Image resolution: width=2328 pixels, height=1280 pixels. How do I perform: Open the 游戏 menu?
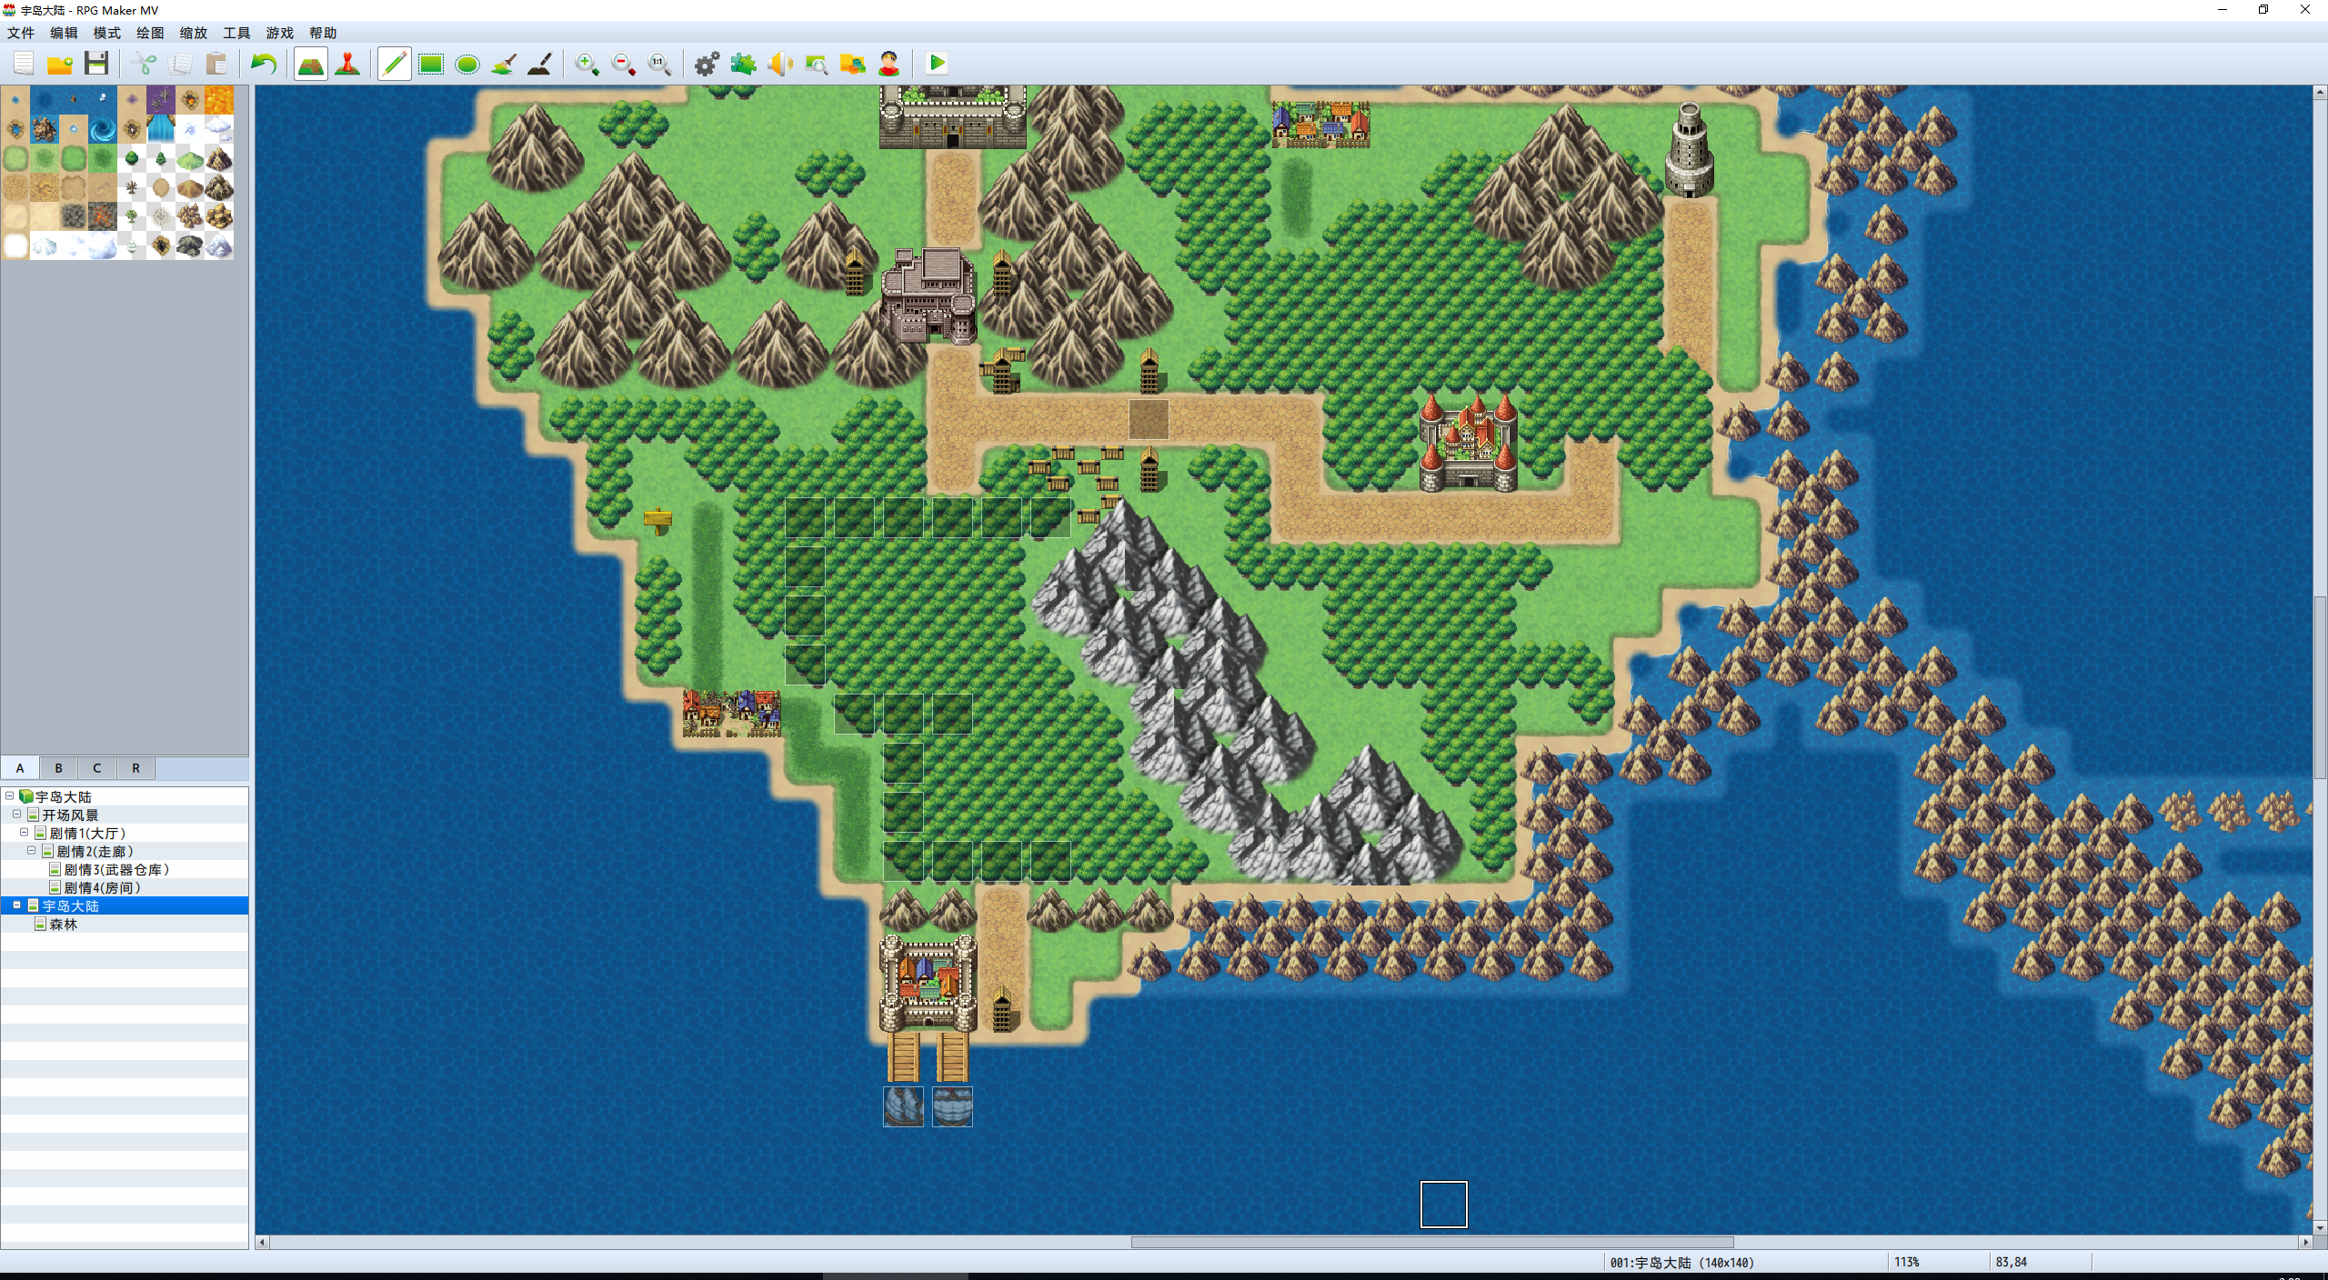click(280, 33)
